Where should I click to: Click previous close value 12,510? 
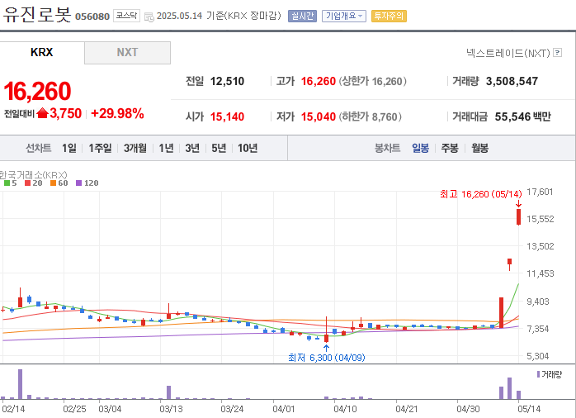(x=227, y=81)
